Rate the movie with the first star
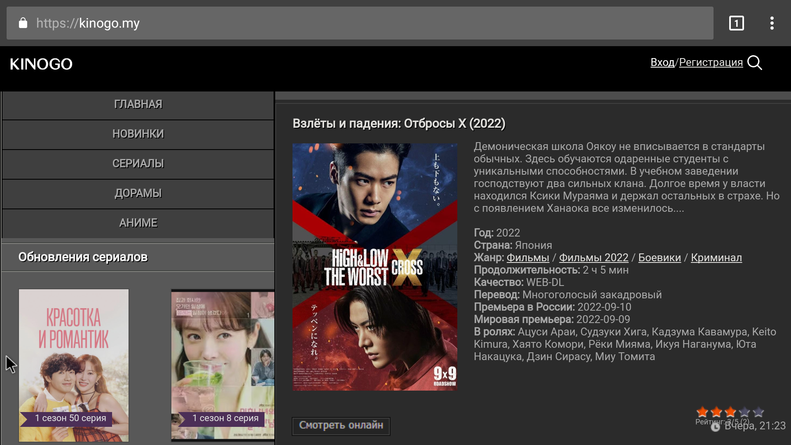 (x=702, y=412)
